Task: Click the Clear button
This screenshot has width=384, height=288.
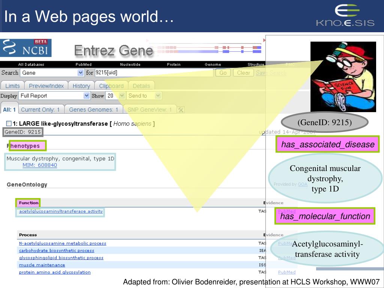Action: point(243,73)
